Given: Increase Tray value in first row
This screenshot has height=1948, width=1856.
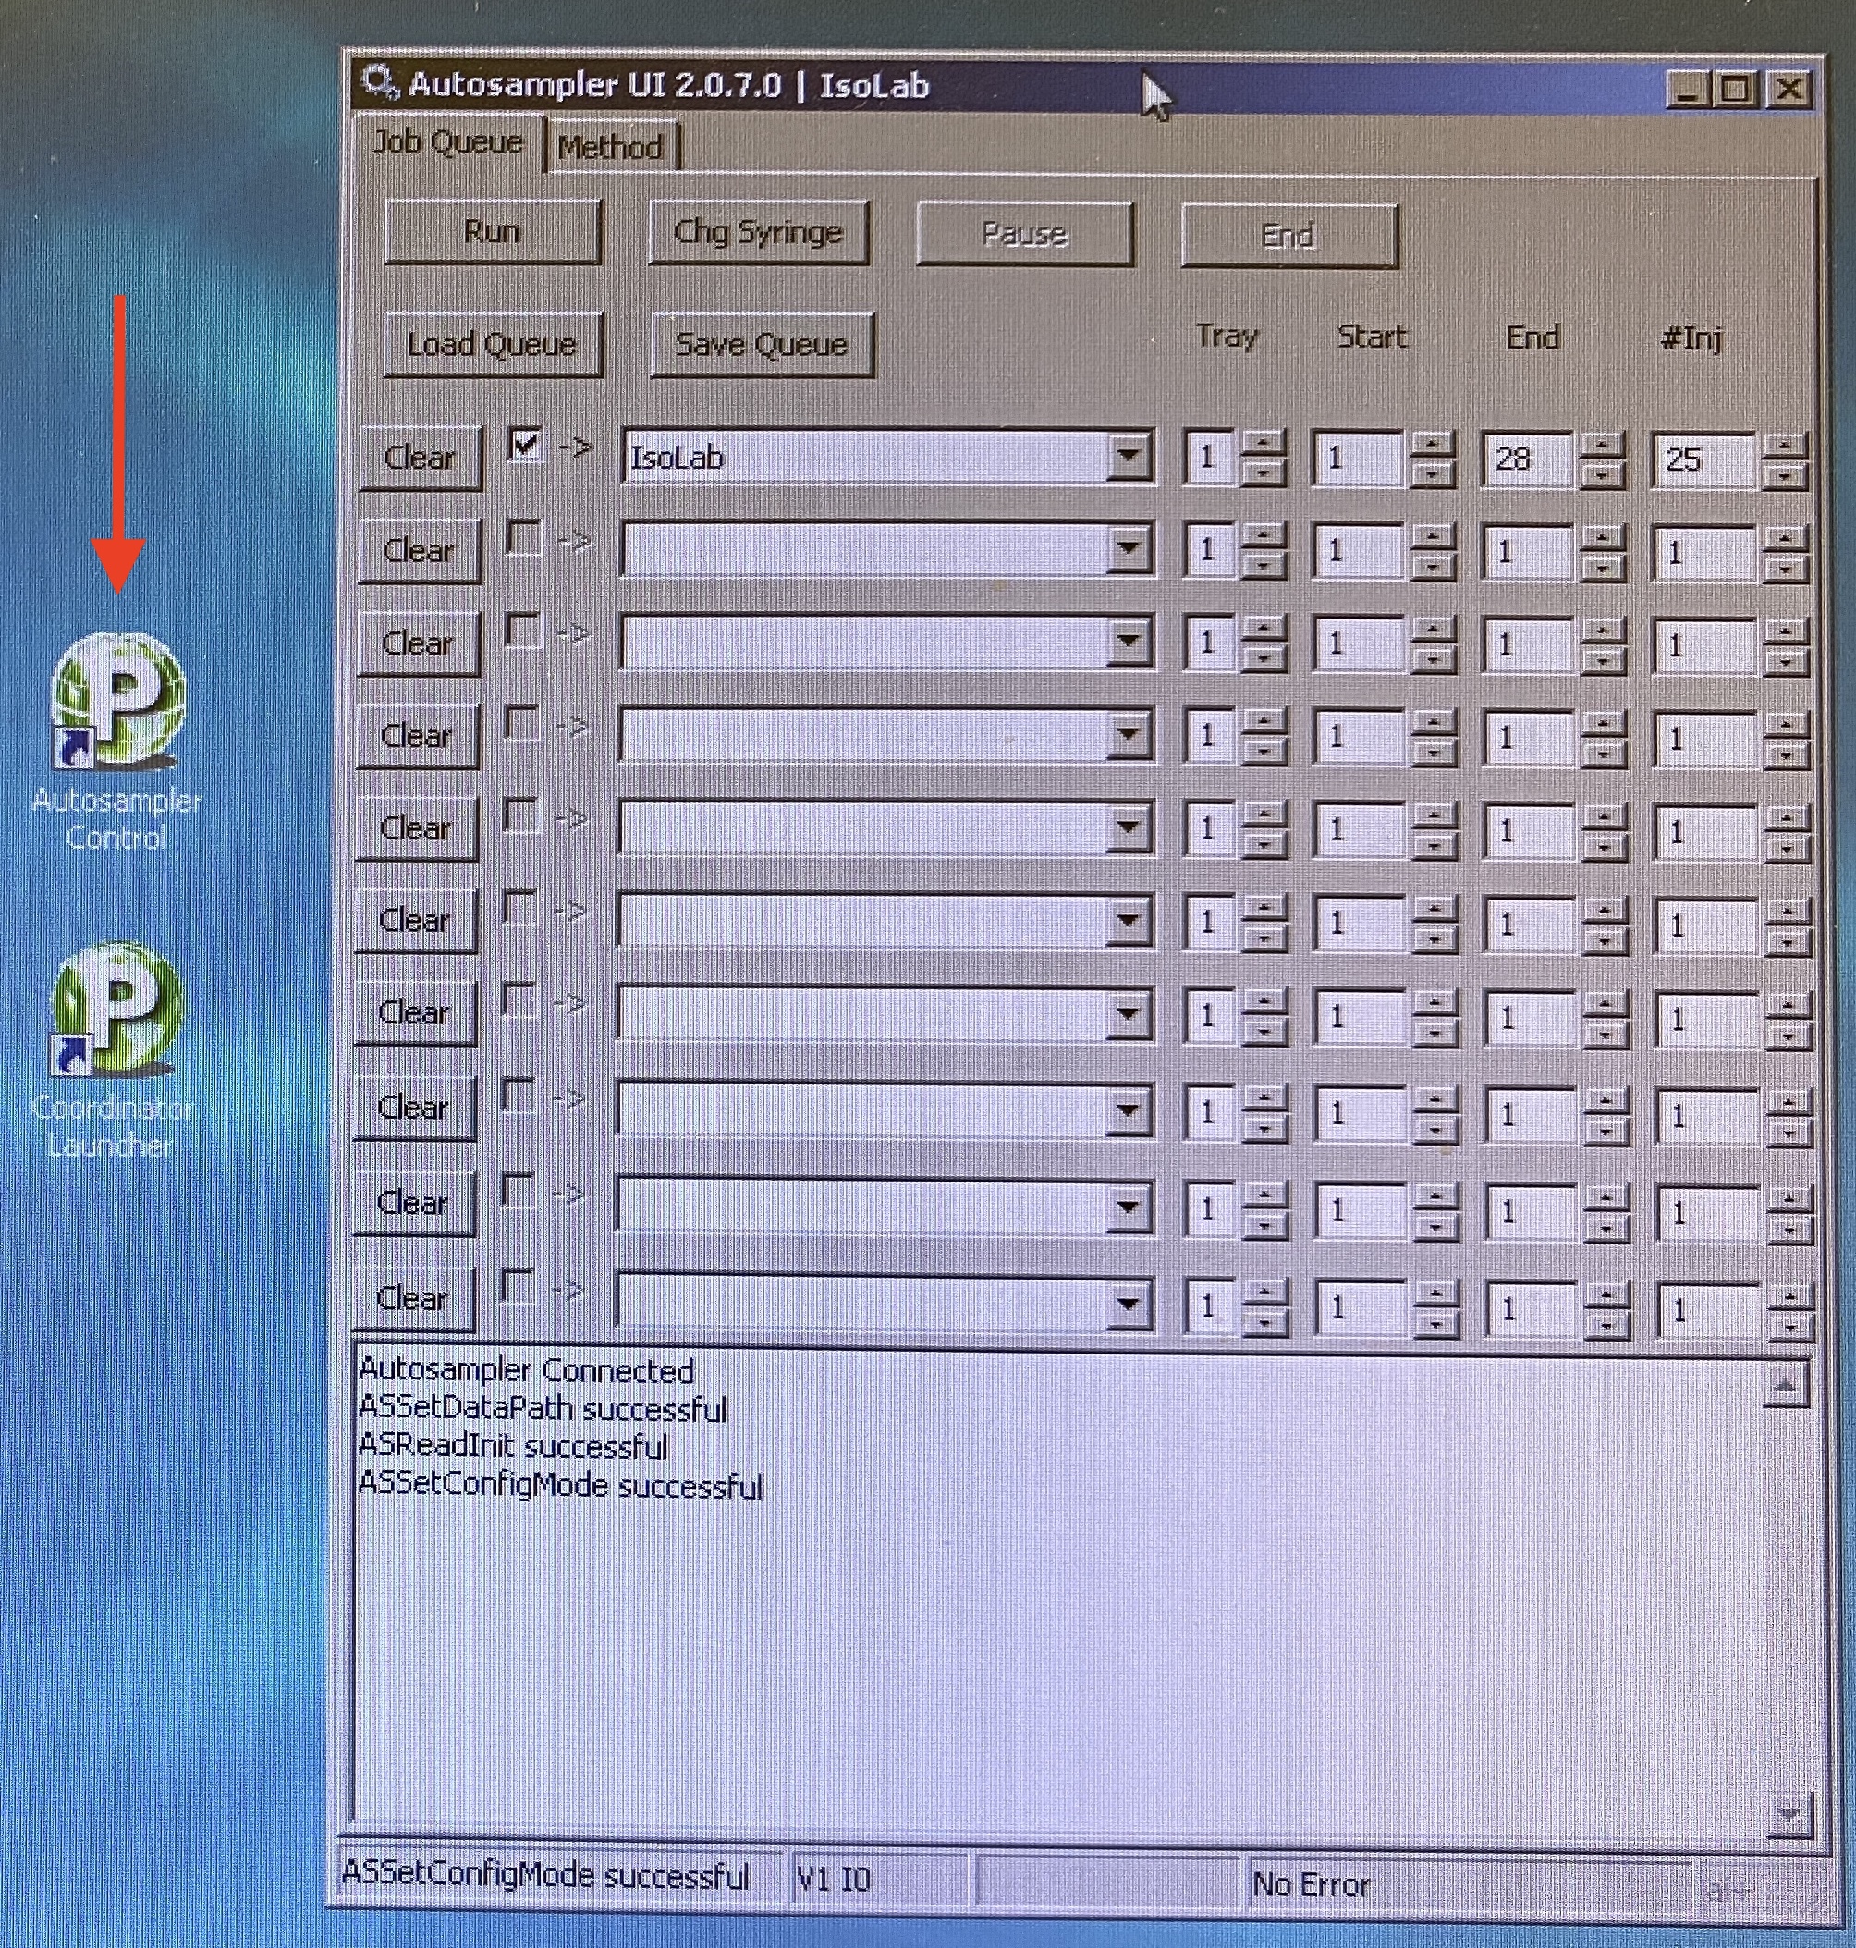Looking at the screenshot, I should (x=1263, y=442).
